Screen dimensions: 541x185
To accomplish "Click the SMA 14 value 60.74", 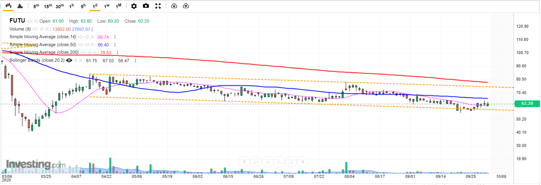I will click(103, 37).
